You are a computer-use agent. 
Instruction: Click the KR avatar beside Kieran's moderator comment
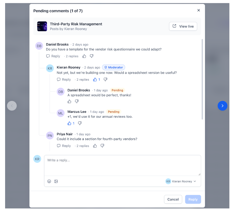pyautogui.click(x=50, y=68)
